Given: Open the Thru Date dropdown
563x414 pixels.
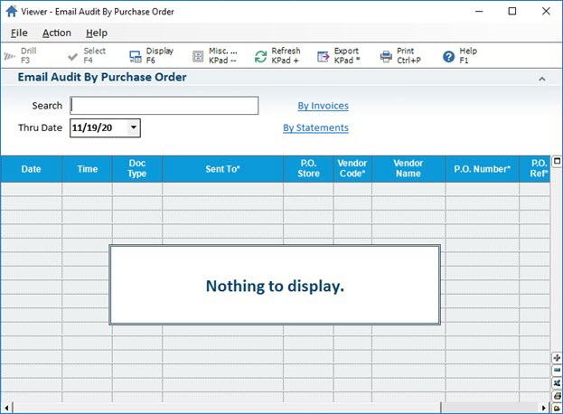Looking at the screenshot, I should (x=134, y=128).
